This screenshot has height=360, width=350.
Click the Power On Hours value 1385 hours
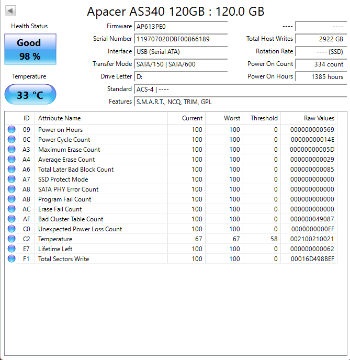pyautogui.click(x=321, y=77)
